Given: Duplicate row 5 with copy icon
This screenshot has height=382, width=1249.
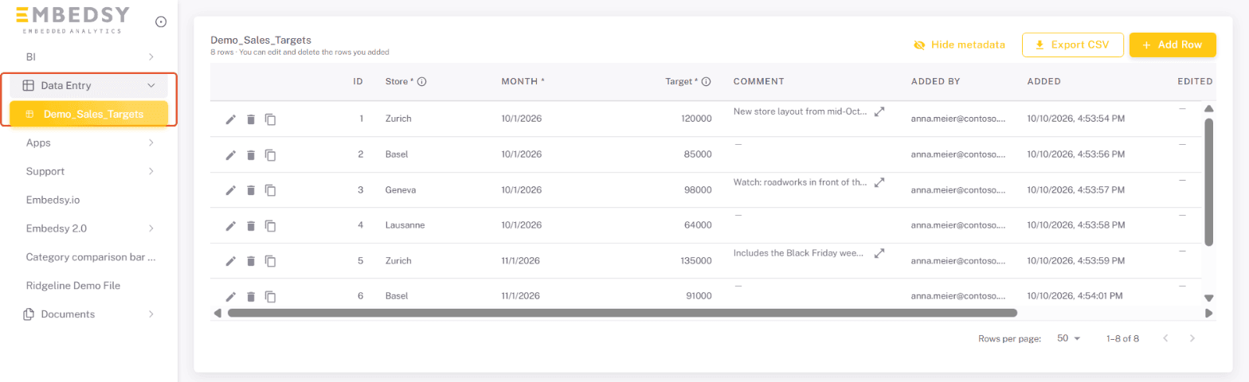Looking at the screenshot, I should click(x=271, y=261).
